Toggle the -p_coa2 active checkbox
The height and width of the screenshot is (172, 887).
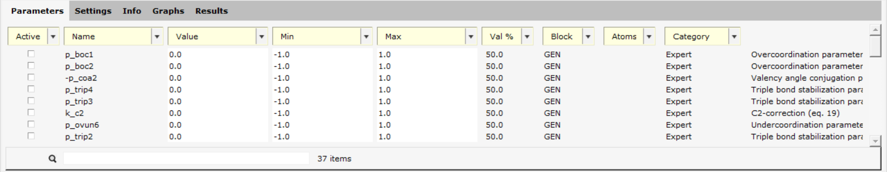point(31,77)
